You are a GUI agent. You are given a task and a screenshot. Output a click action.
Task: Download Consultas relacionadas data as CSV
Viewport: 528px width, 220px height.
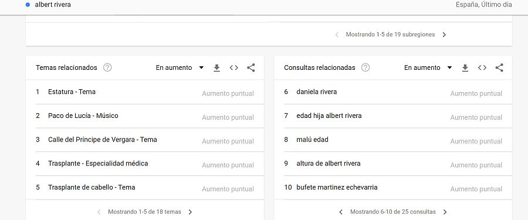tap(465, 68)
